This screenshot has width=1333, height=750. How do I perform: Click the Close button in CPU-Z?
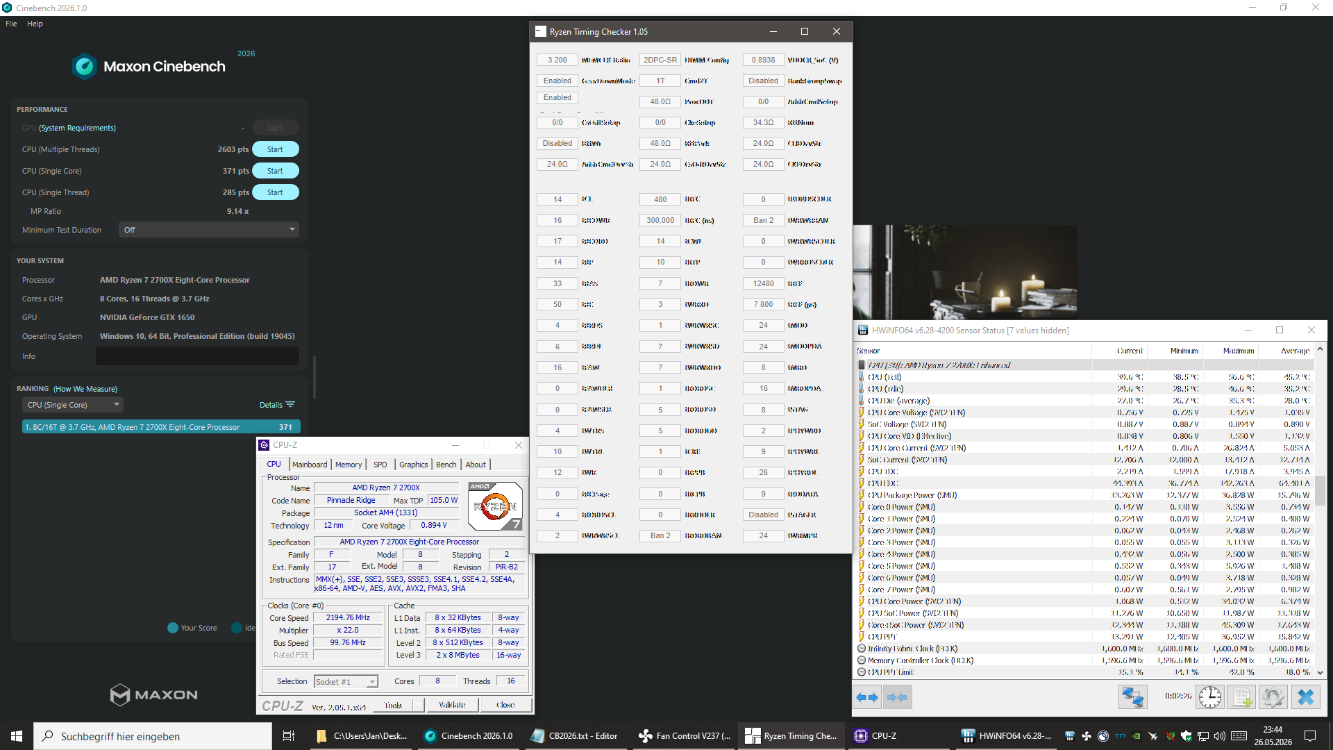point(505,706)
